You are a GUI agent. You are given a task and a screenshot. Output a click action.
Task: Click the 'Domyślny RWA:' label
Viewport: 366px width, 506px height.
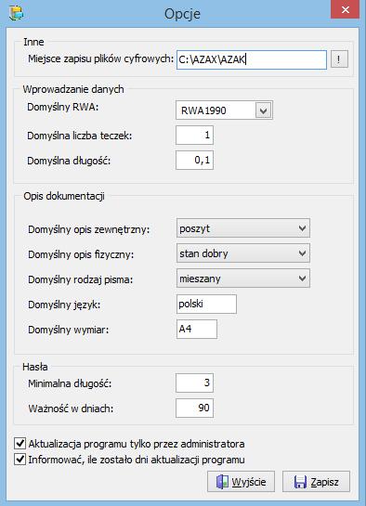point(63,107)
